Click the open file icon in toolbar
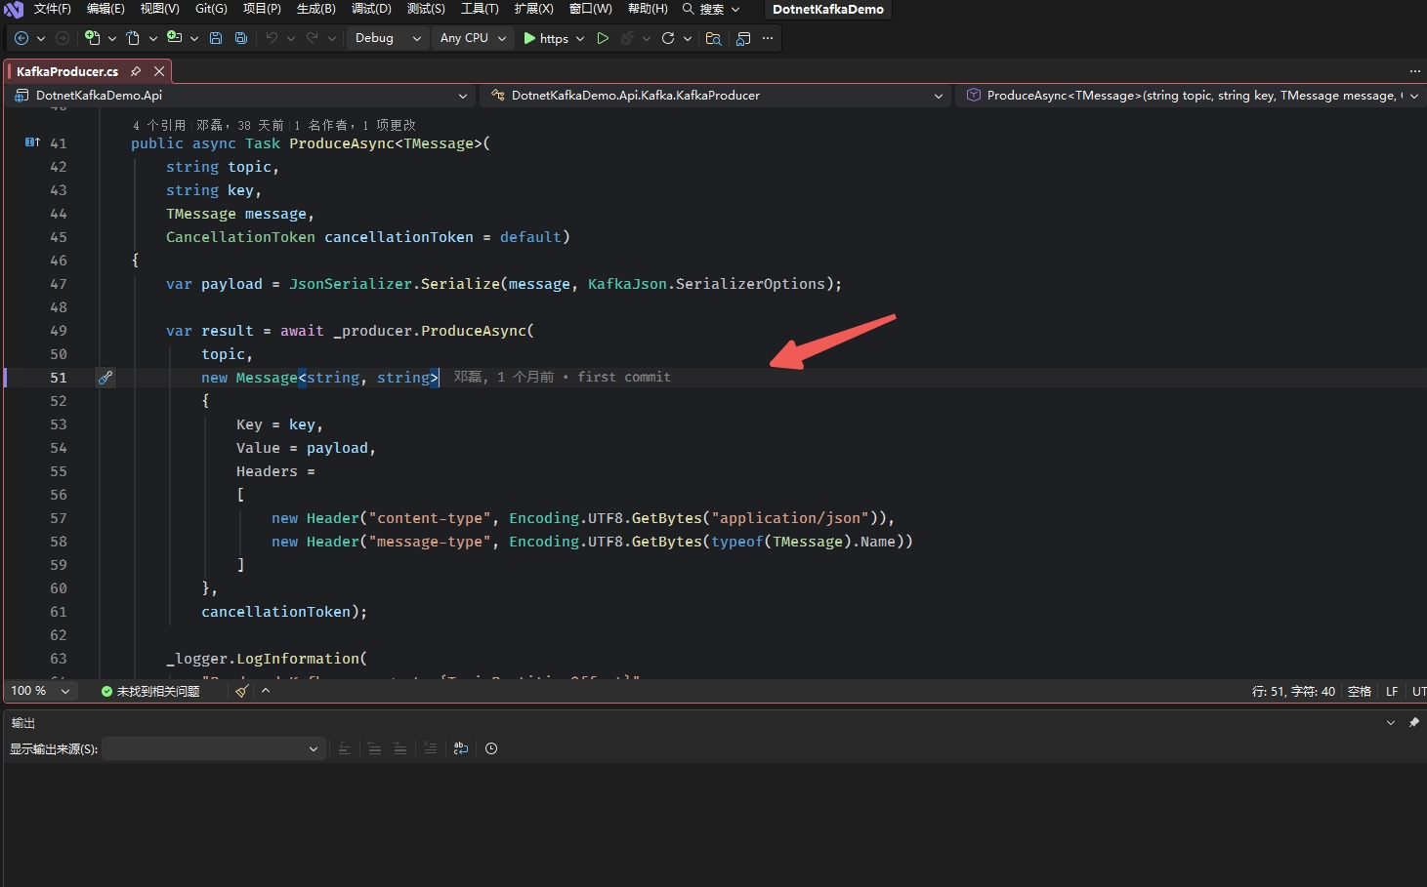 pos(134,38)
